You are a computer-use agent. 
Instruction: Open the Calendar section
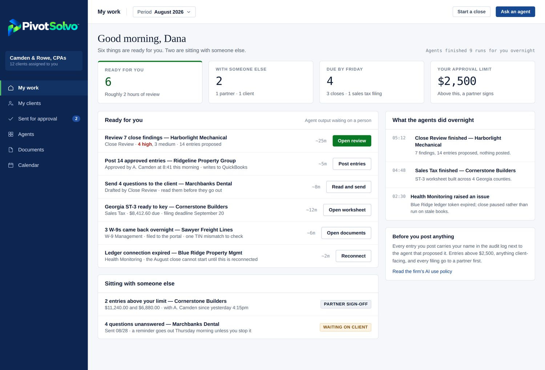pyautogui.click(x=44, y=165)
